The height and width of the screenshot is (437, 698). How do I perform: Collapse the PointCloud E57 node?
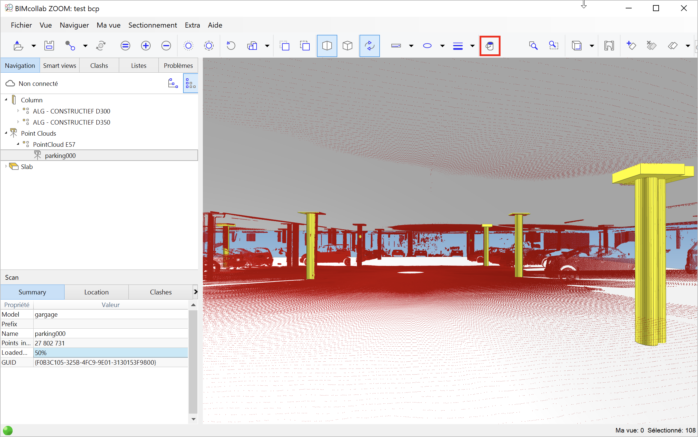(x=18, y=144)
